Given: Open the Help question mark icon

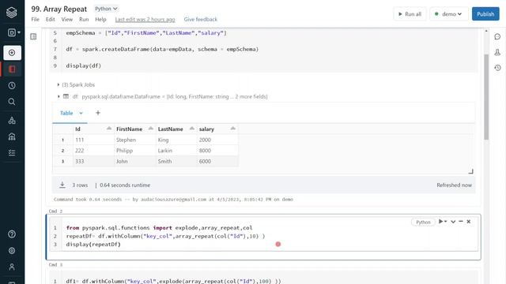Looking at the screenshot, I should coord(12,234).
